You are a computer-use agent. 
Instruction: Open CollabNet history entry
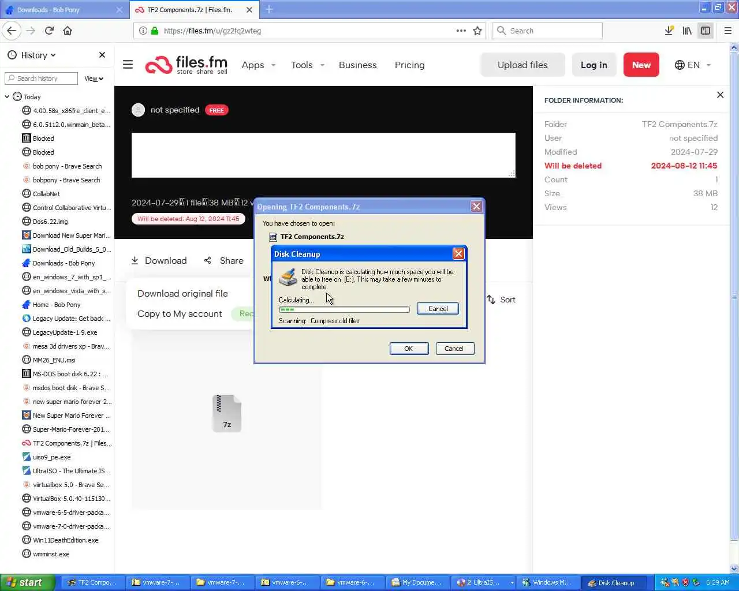(41, 194)
